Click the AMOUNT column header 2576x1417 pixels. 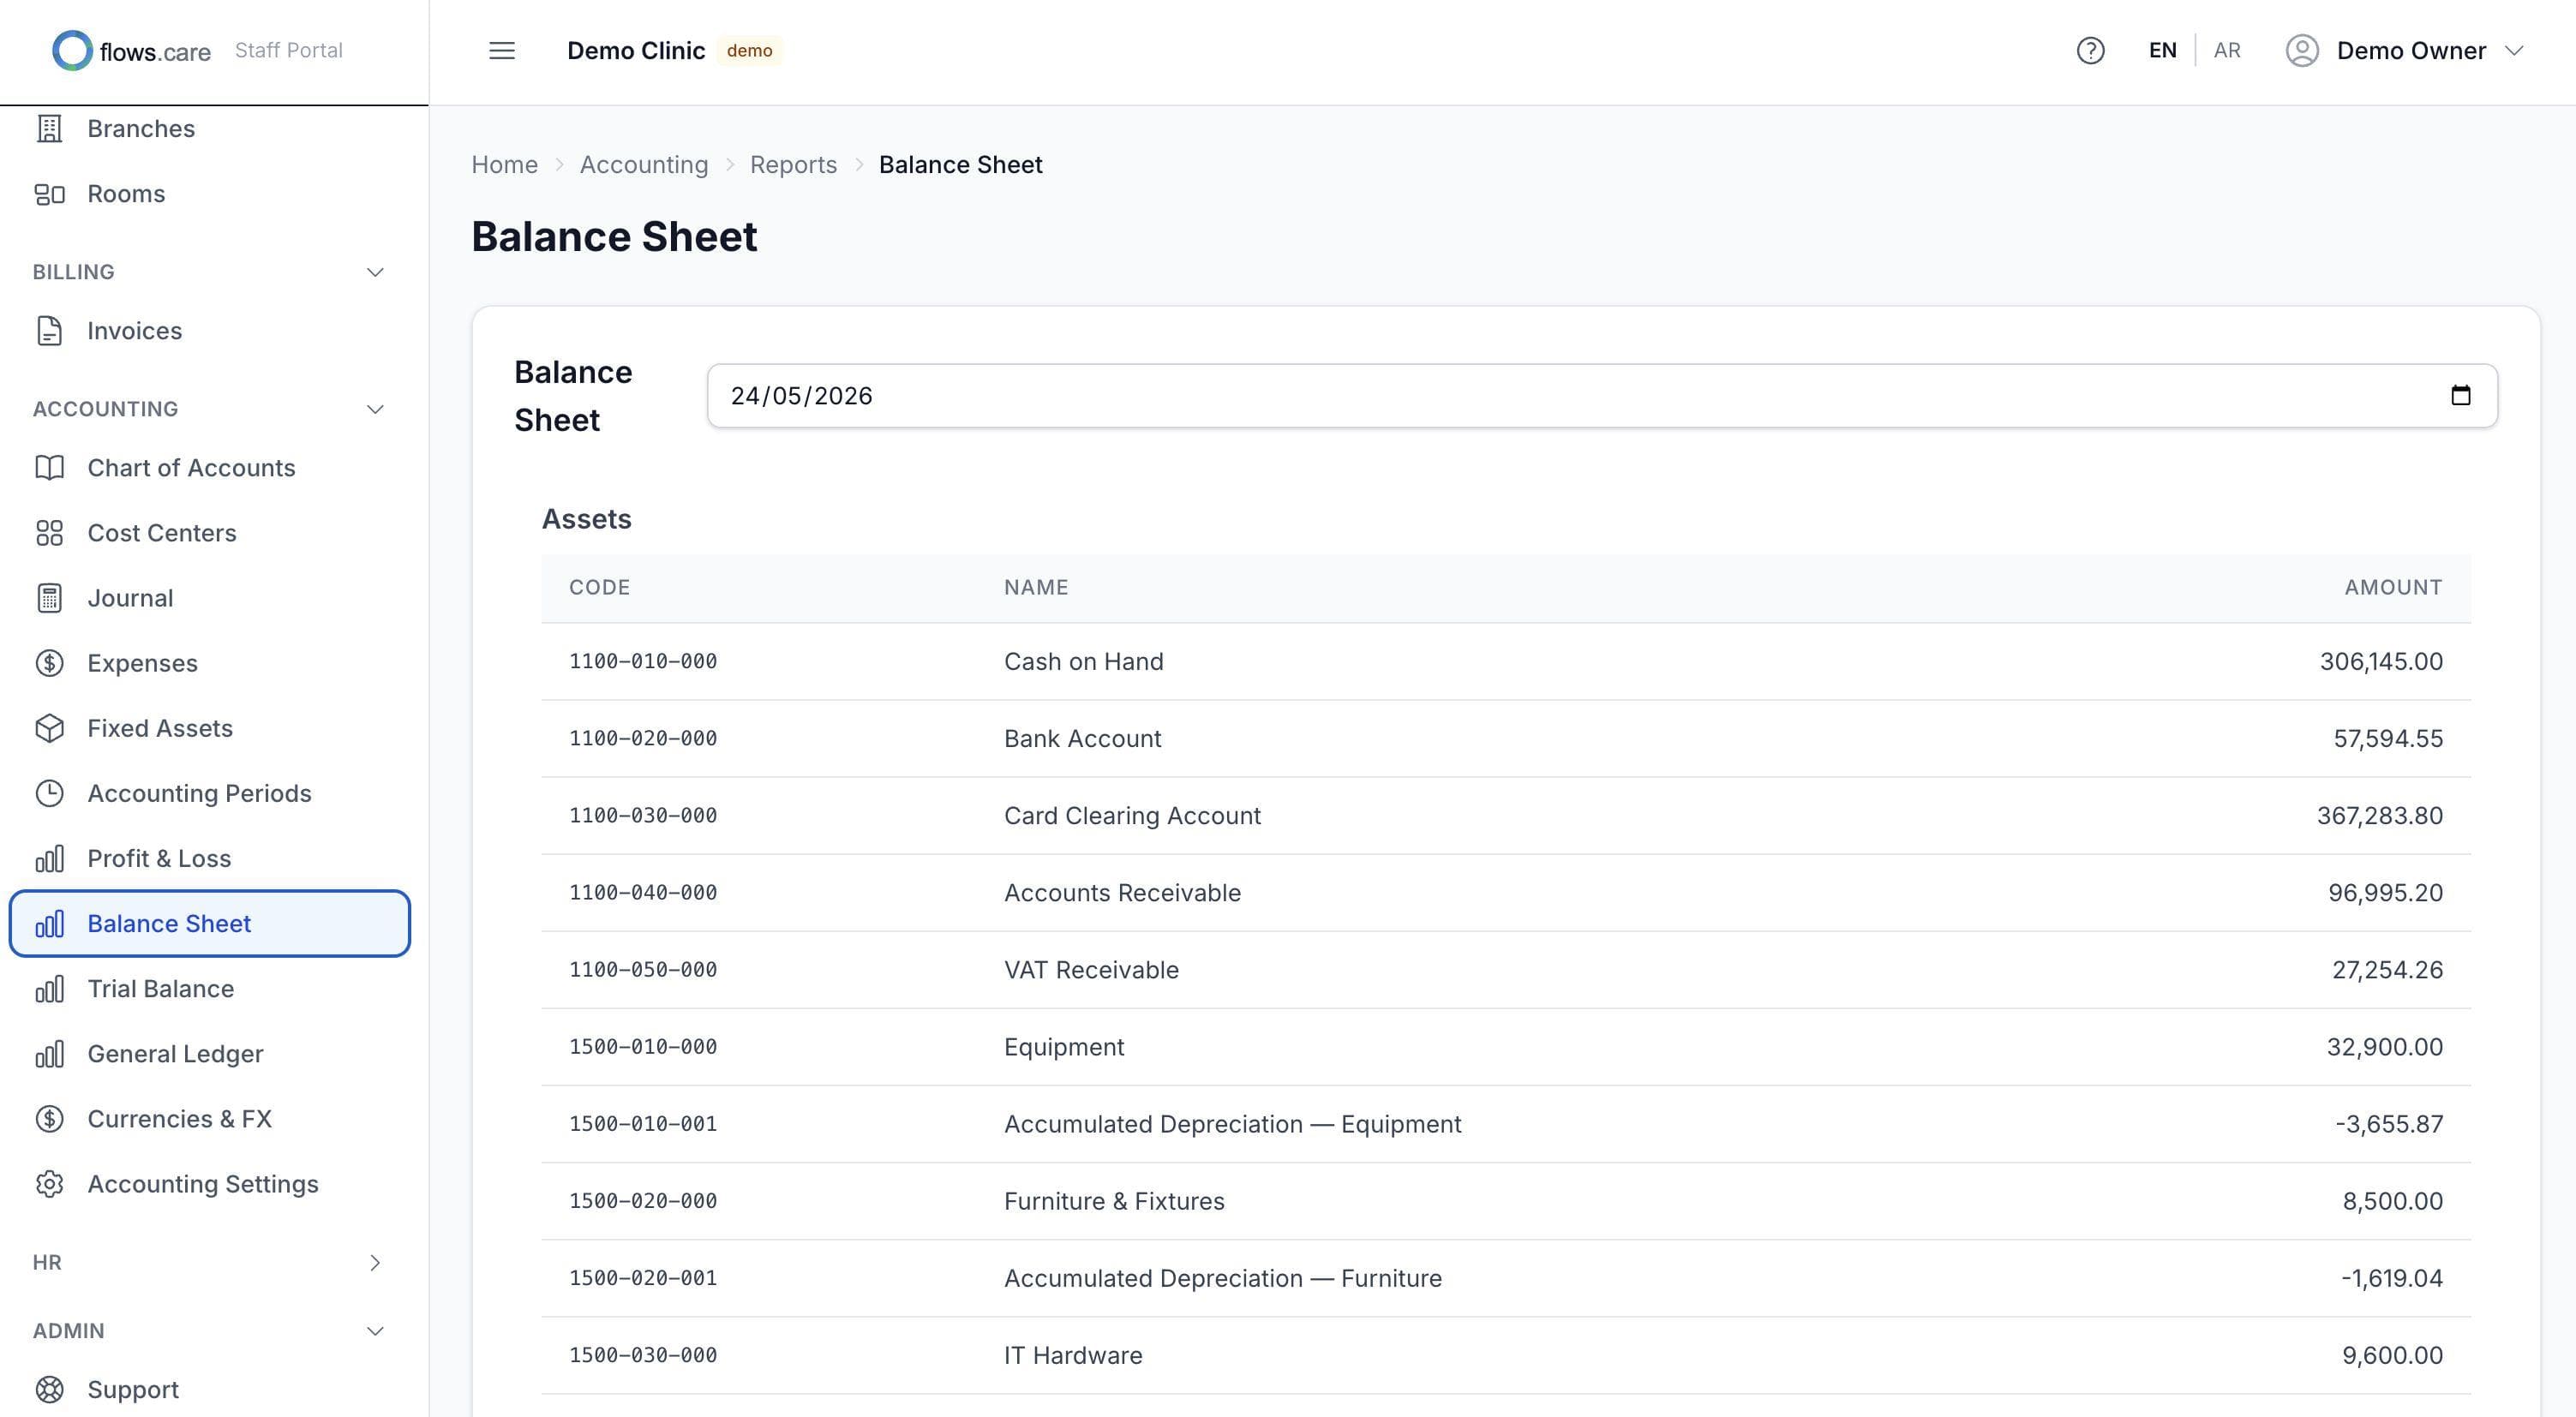(2393, 588)
